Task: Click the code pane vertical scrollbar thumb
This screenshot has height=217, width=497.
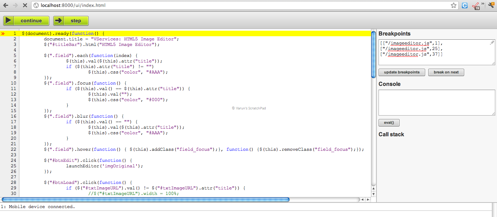Action: tap(373, 55)
